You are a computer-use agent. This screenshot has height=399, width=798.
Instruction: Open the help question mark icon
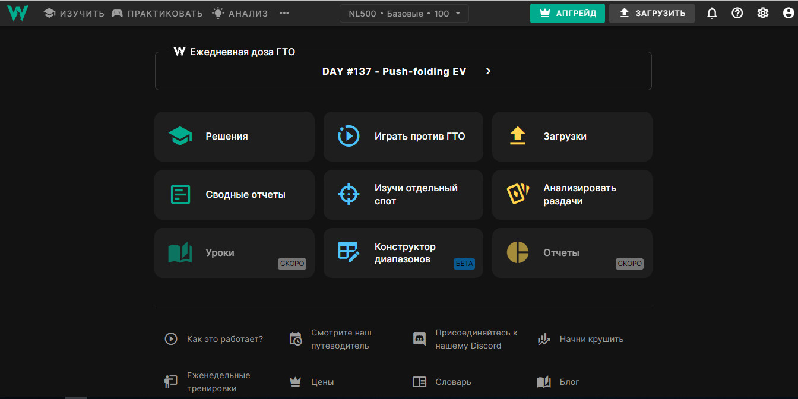(x=737, y=13)
